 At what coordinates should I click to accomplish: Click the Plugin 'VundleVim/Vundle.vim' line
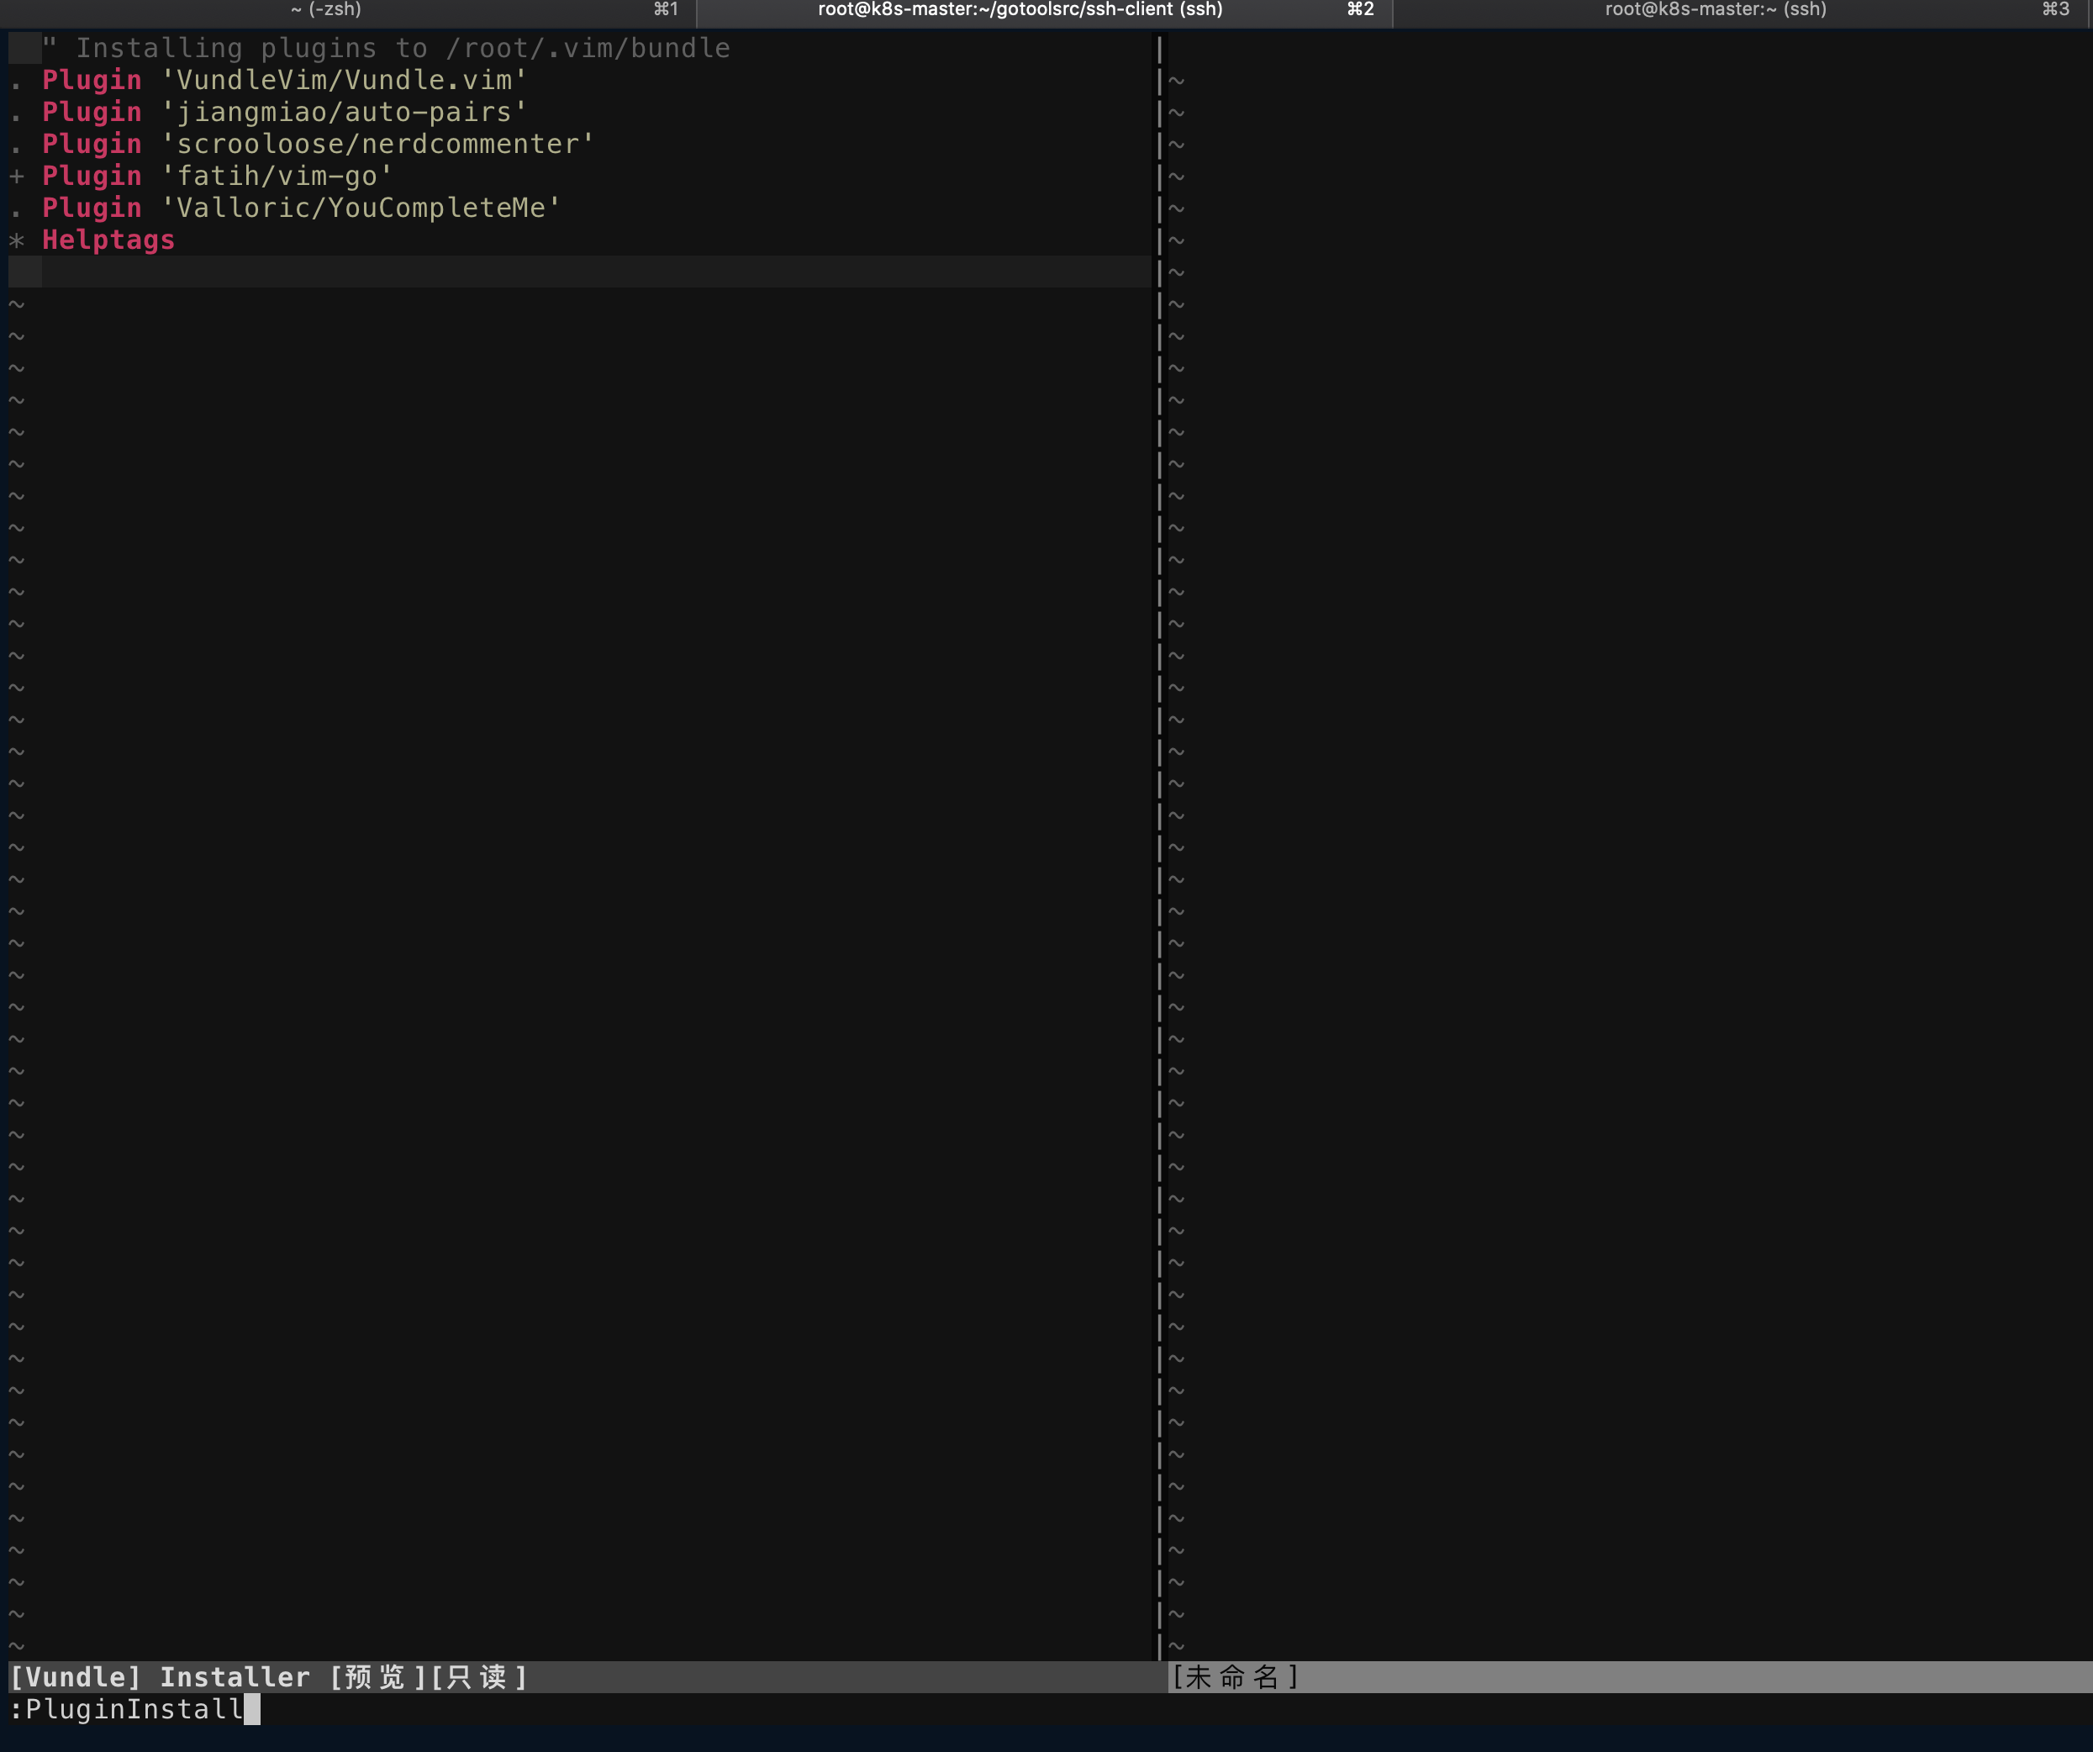[284, 80]
